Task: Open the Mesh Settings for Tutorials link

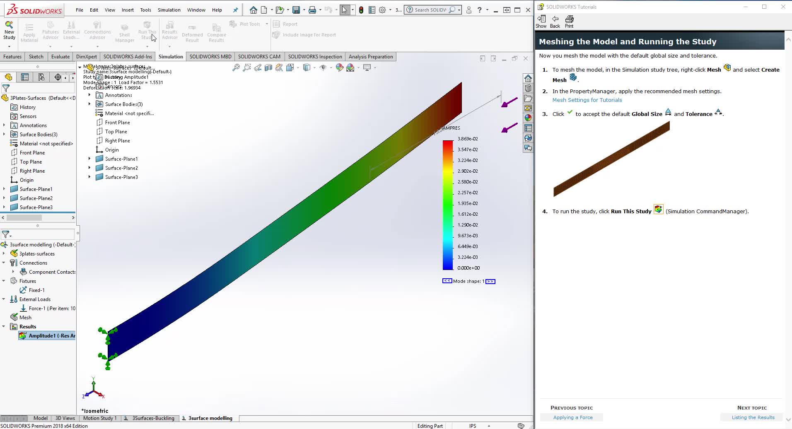Action: pos(587,100)
